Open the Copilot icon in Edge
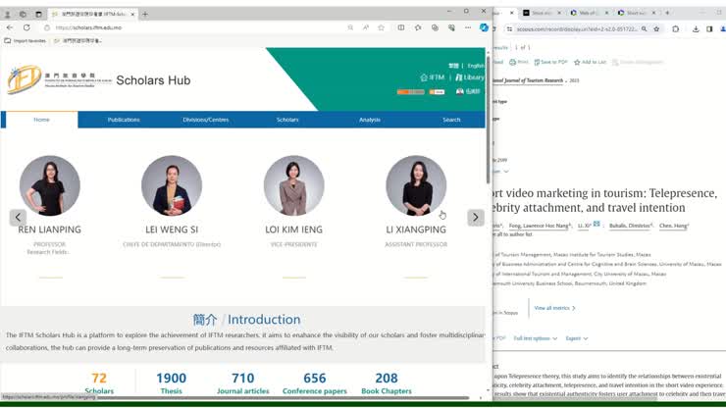This screenshot has height=408, width=726. coord(484,27)
